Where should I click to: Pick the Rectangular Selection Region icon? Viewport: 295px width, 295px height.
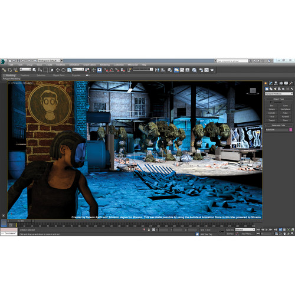click(45, 70)
